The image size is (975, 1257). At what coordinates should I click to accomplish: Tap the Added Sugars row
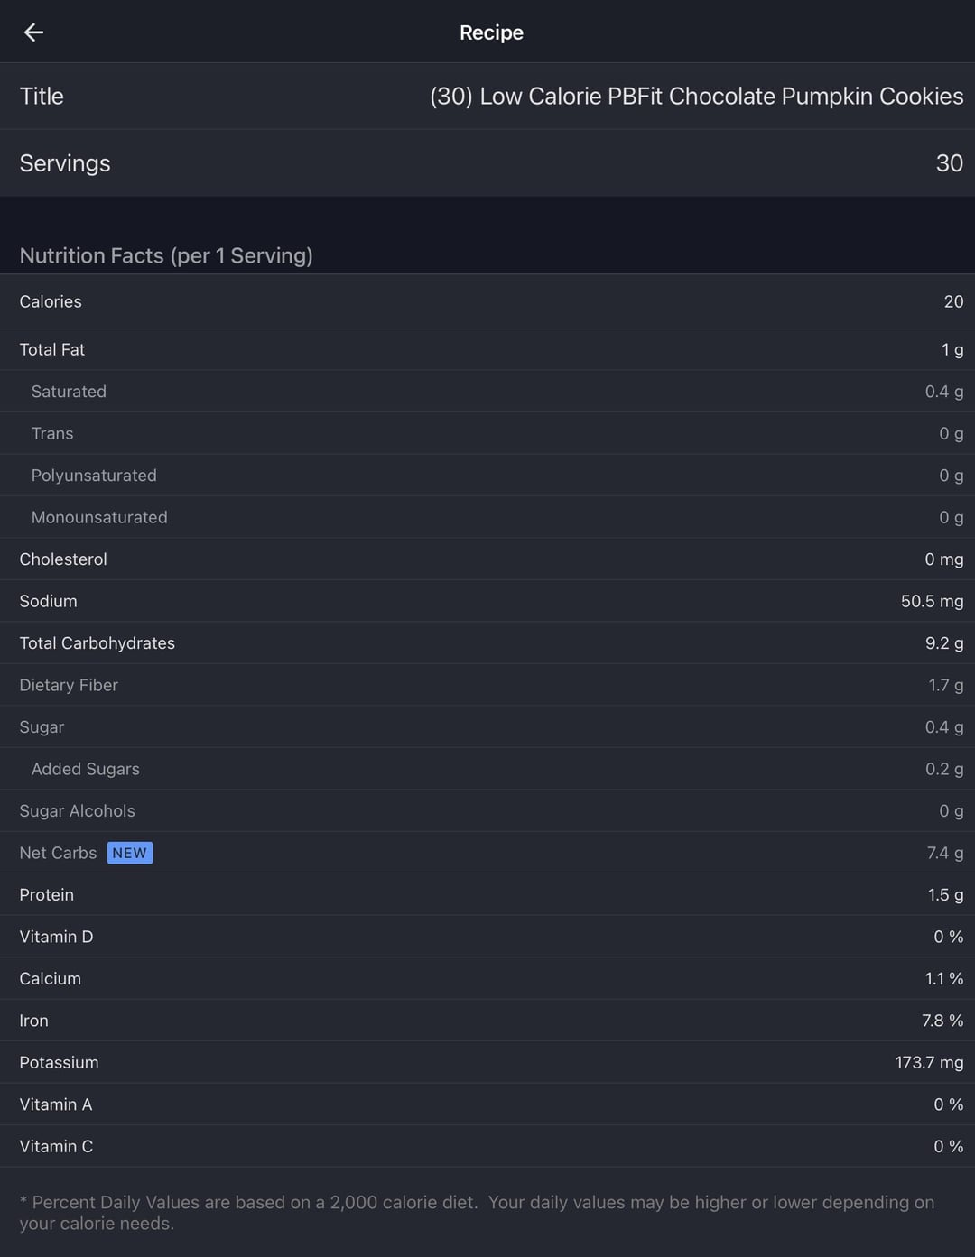(487, 769)
